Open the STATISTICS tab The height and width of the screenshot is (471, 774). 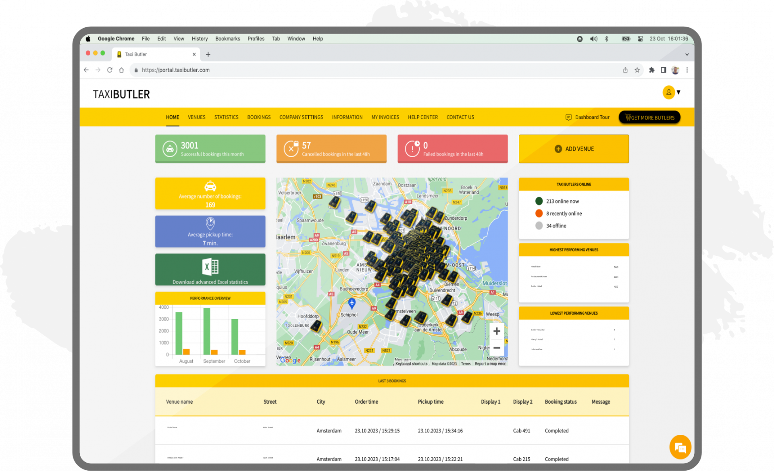pos(226,117)
